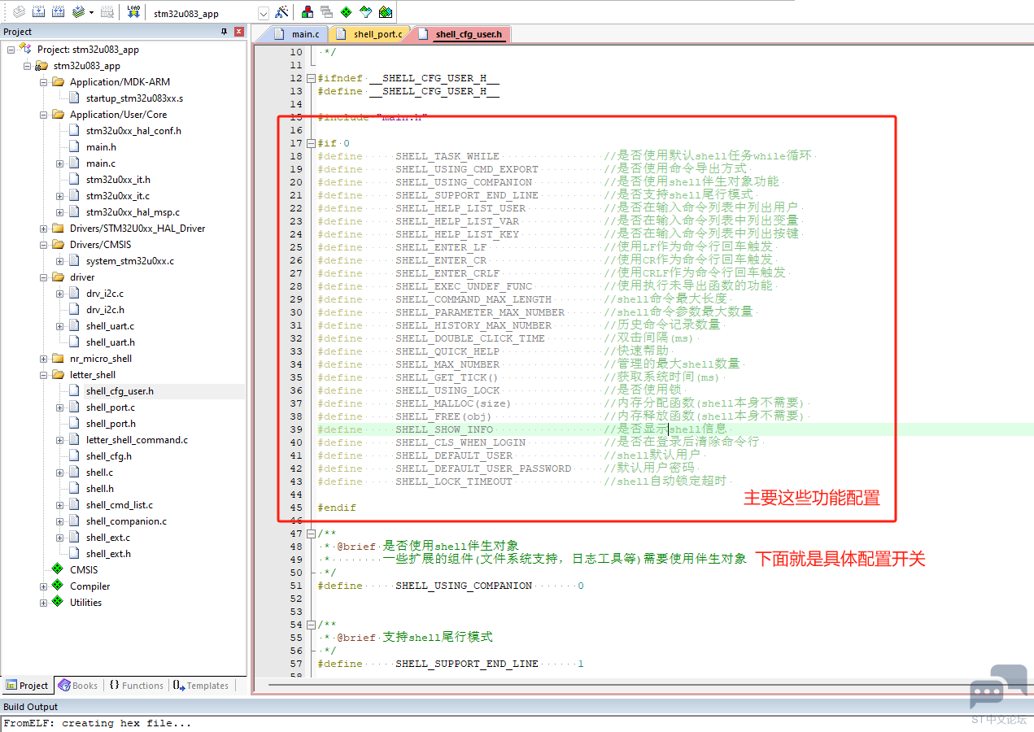Click the Manage Run-Time Environment green diamond icon
1034x732 pixels.
pos(347,12)
